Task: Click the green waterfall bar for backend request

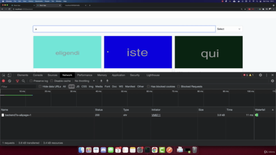Action: click(x=257, y=115)
